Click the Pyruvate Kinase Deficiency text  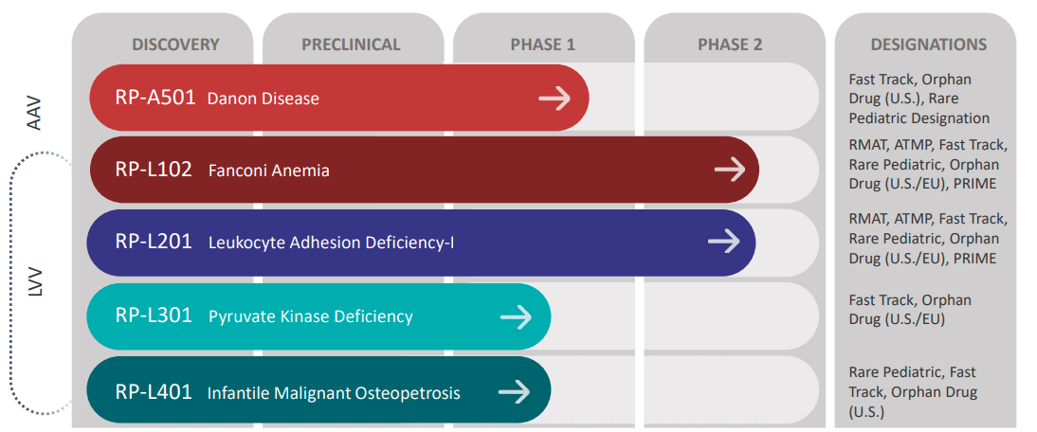311,316
